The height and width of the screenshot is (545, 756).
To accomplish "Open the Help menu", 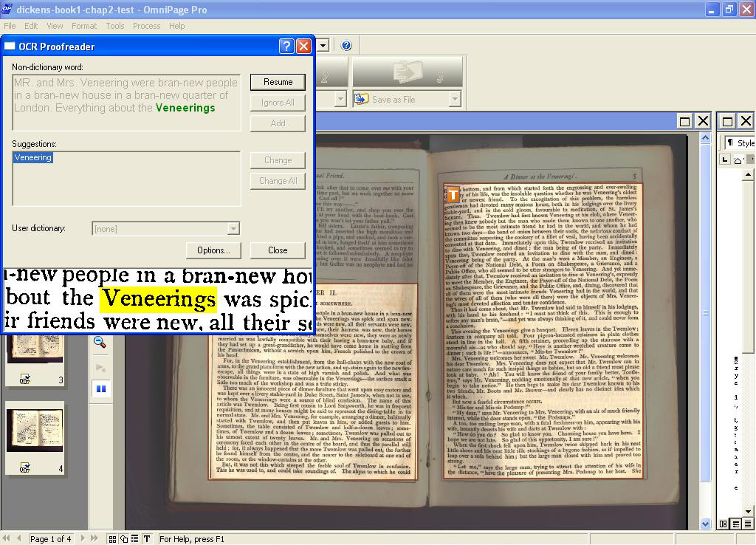I will click(176, 26).
